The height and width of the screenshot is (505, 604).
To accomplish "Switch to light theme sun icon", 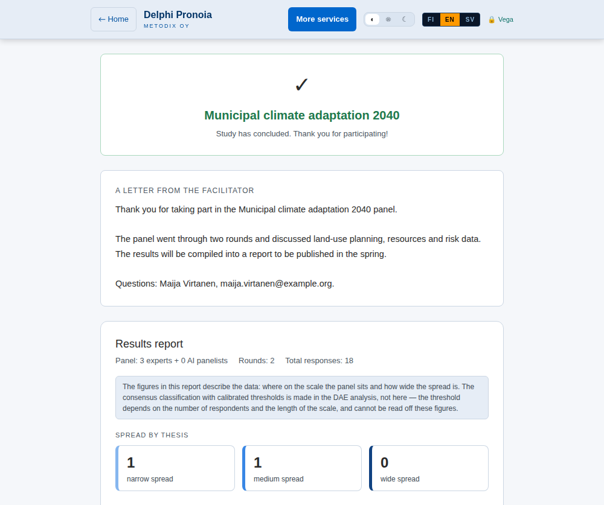I will click(x=388, y=19).
